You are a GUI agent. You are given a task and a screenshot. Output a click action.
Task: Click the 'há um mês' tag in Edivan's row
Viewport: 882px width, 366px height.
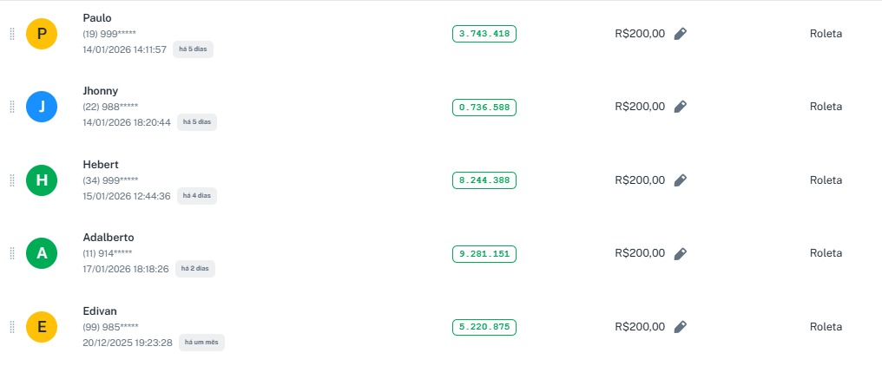click(x=201, y=343)
